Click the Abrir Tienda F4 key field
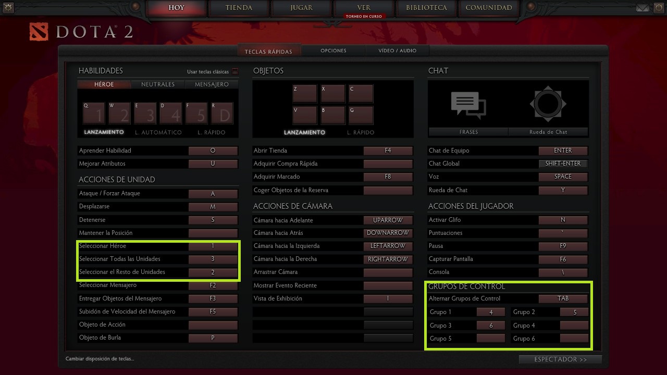The image size is (667, 375). pos(388,151)
